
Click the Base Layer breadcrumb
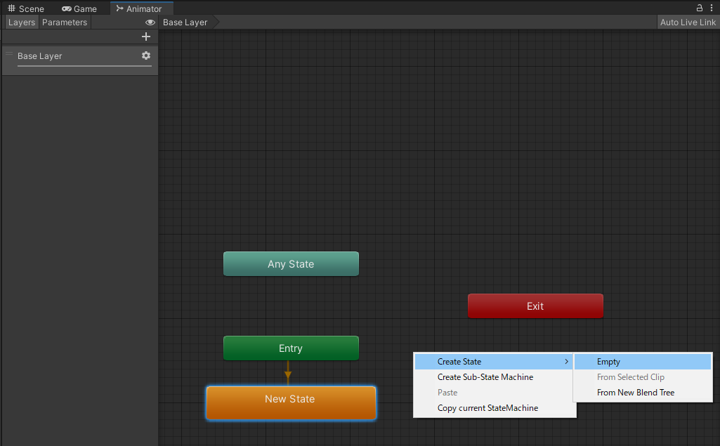click(185, 22)
